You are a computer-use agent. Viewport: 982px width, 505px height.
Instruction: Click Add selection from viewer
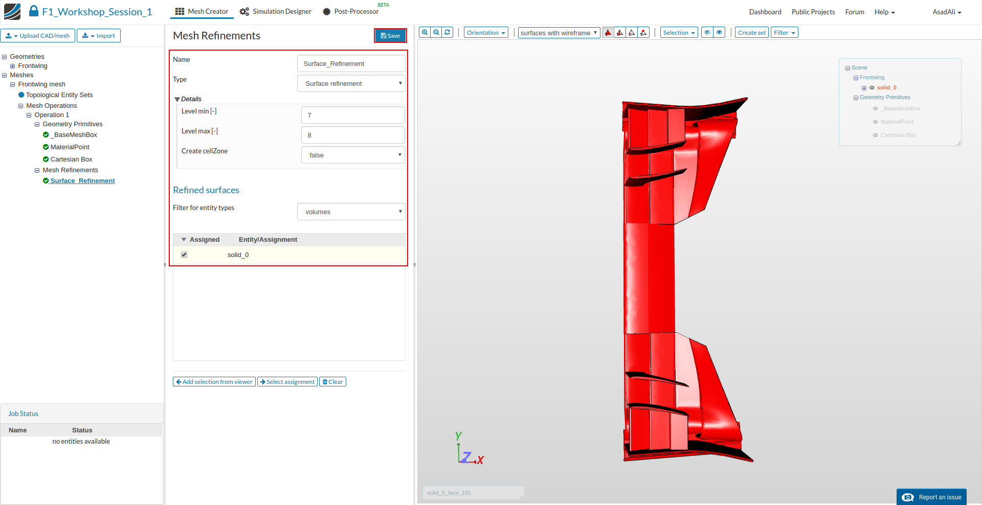[214, 381]
